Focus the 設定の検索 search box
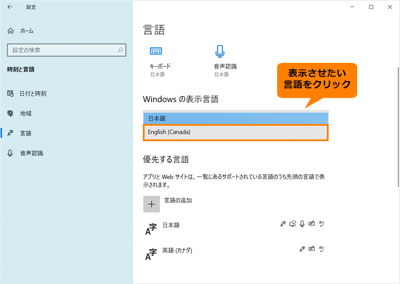The width and height of the screenshot is (400, 284). (x=67, y=50)
